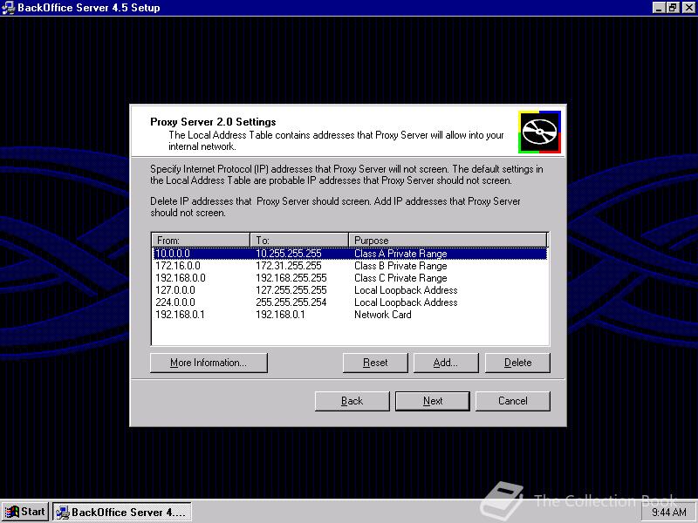The height and width of the screenshot is (523, 698).
Task: Open the Add address dialog
Action: click(446, 363)
